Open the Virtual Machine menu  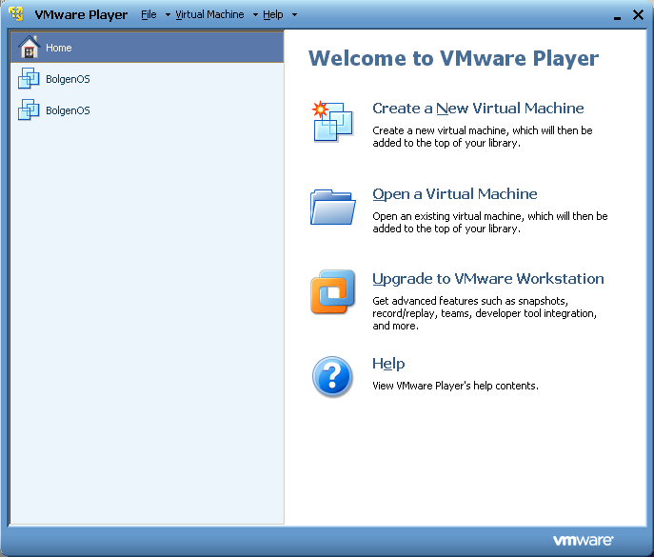coord(209,14)
